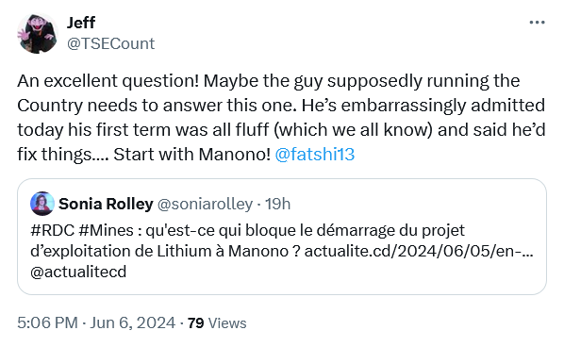
Task: Open Jeff's display name profile link
Action: click(81, 23)
